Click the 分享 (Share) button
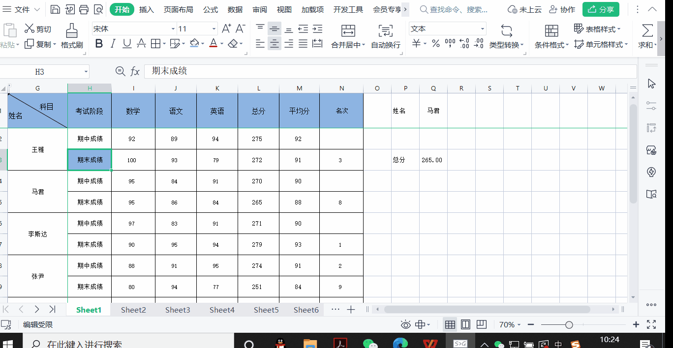This screenshot has height=348, width=673. click(601, 9)
